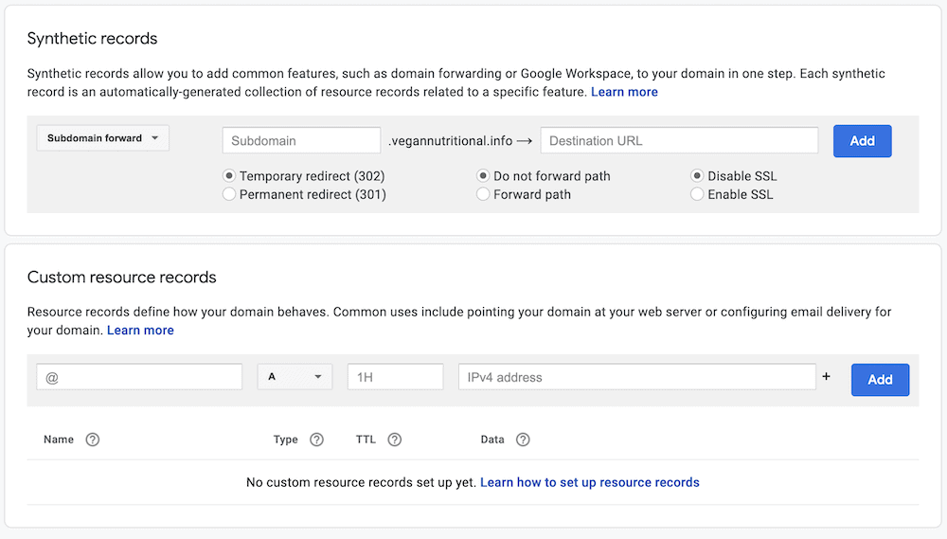The image size is (947, 539).
Task: Open help icon next to Name column
Action: pos(93,440)
